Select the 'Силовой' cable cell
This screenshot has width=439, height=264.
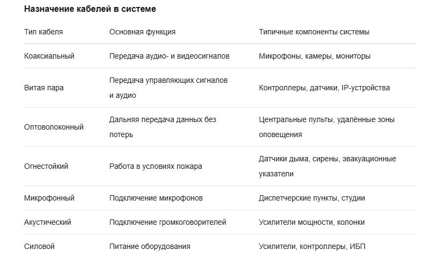40,246
